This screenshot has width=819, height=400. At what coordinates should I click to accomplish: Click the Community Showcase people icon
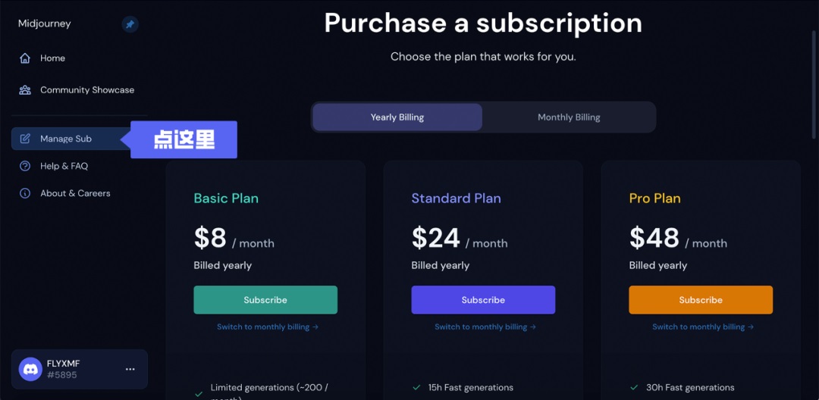[25, 90]
